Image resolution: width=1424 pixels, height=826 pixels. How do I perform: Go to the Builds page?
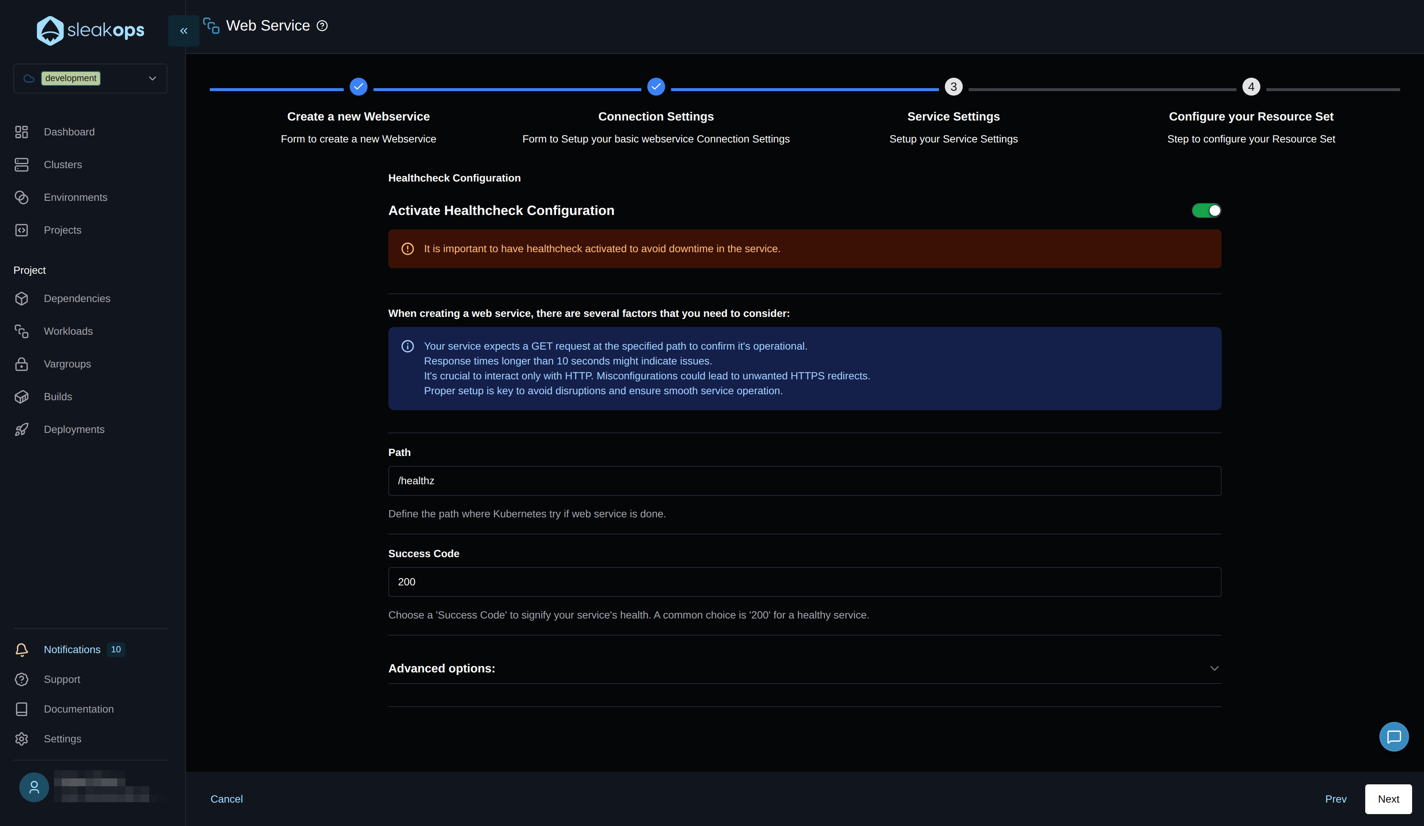click(x=58, y=396)
